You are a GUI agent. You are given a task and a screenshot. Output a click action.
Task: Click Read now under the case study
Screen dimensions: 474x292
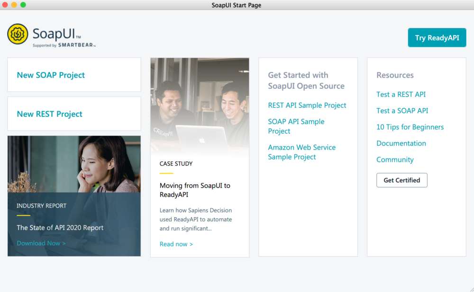click(x=176, y=244)
